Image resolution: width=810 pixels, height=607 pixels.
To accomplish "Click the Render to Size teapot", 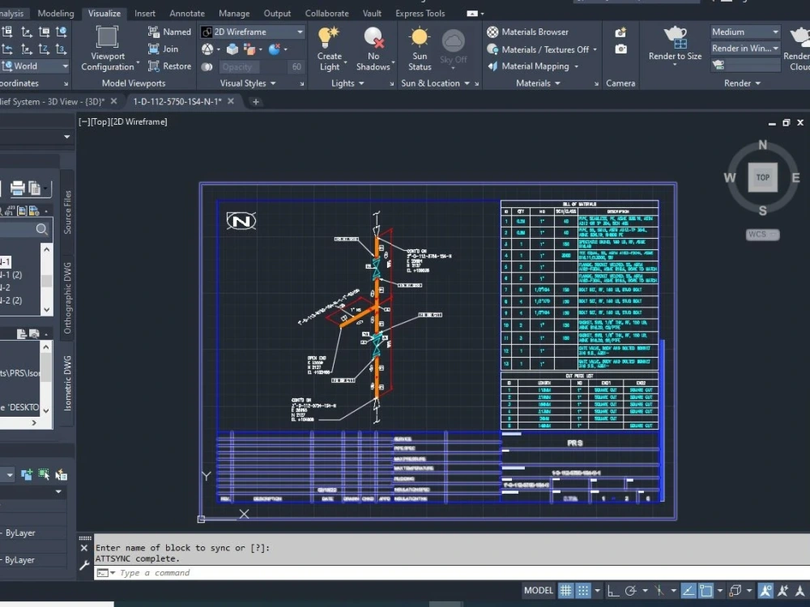I will click(676, 38).
